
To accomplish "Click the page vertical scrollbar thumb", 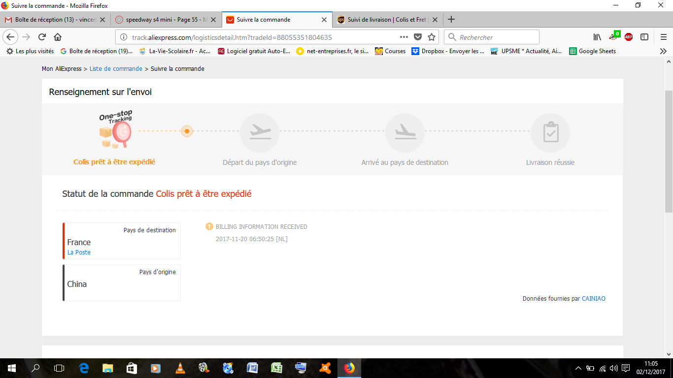I will (669, 152).
